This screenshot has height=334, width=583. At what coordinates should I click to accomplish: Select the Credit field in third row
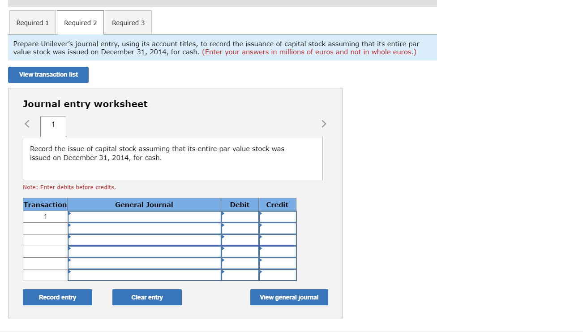pyautogui.click(x=278, y=240)
